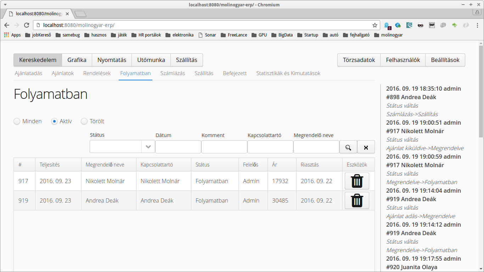Open the hasznos bookmark folder dropdown
This screenshot has height=272, width=484.
(95, 35)
